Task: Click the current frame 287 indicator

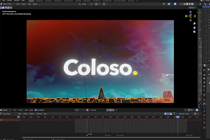Action: tap(178, 117)
